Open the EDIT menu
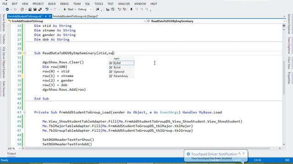This screenshot has width=293, height=164. coord(14,4)
